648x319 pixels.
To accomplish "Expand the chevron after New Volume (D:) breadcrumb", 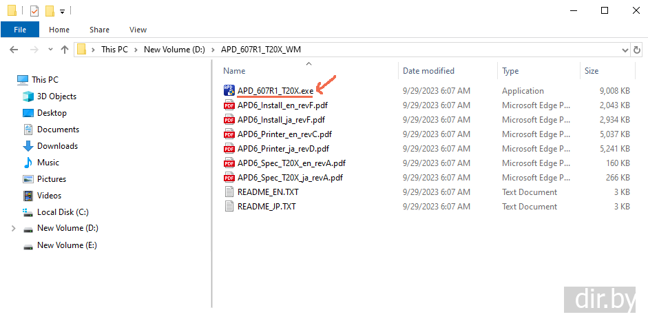I will tap(213, 50).
